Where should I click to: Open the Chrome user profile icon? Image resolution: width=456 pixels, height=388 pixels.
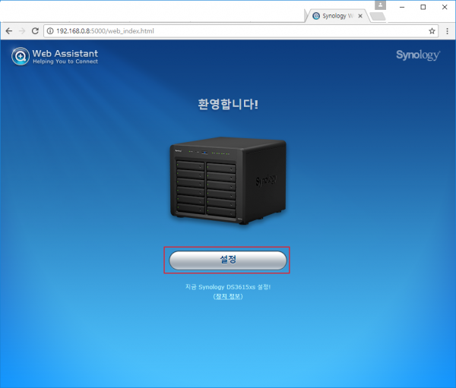380,5
